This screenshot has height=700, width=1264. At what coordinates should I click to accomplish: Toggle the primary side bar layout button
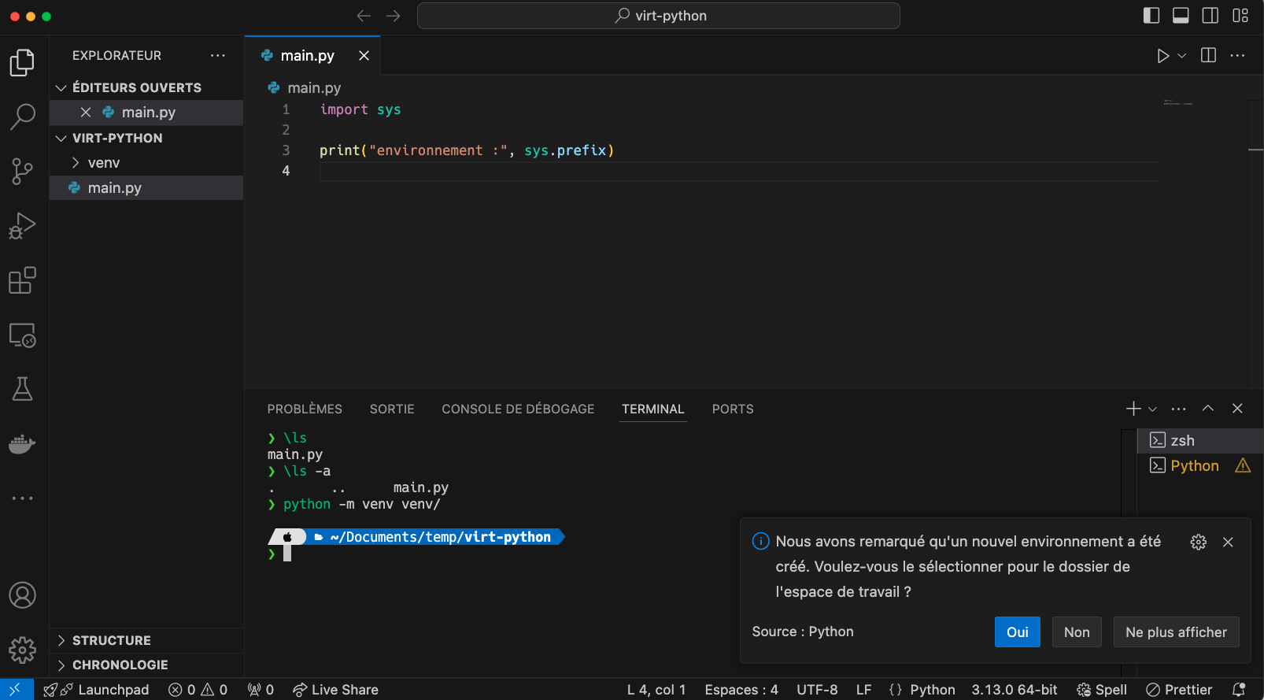tap(1151, 16)
